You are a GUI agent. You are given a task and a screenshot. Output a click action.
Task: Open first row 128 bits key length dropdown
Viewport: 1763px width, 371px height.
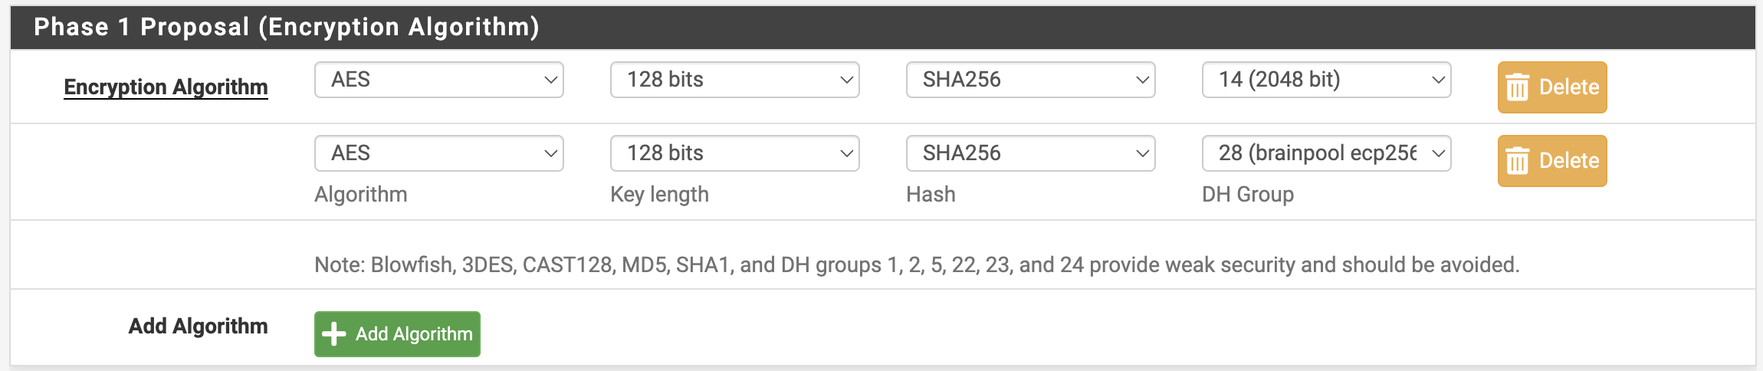[735, 80]
